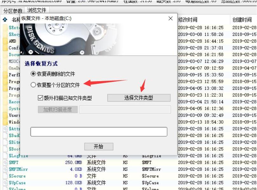Click the MSOCache folder icon

click(x=5, y=61)
